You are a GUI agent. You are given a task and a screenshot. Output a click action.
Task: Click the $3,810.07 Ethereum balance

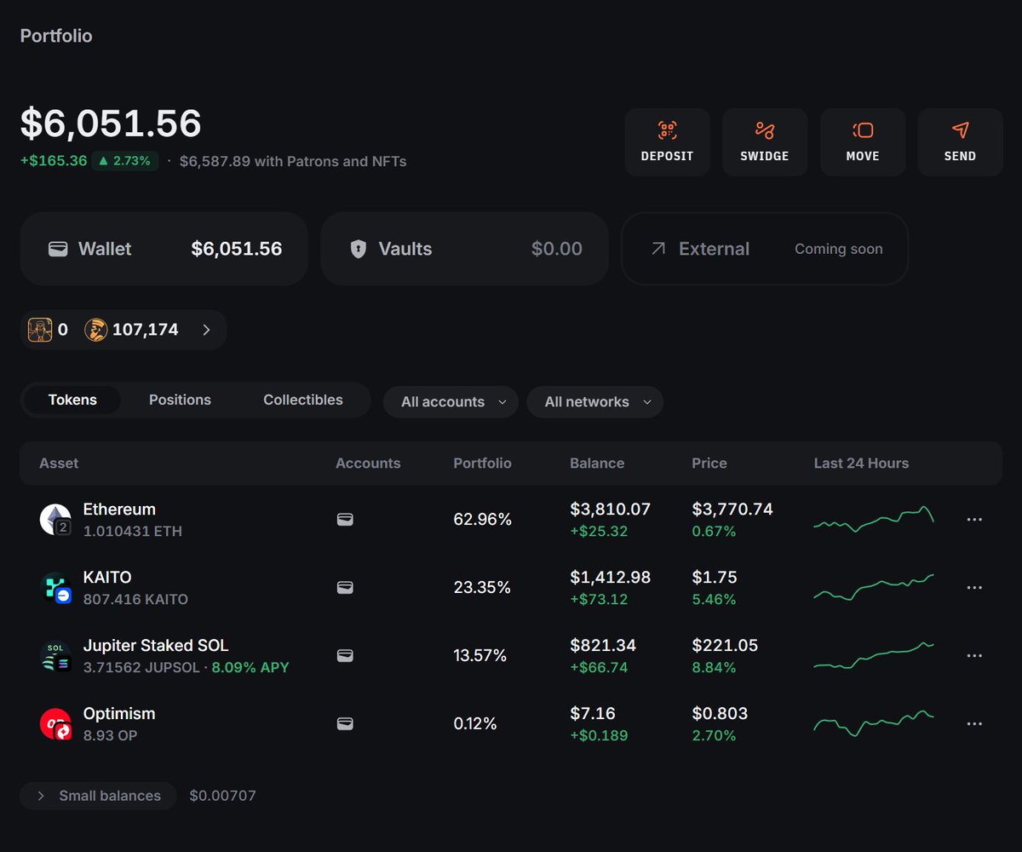click(611, 509)
